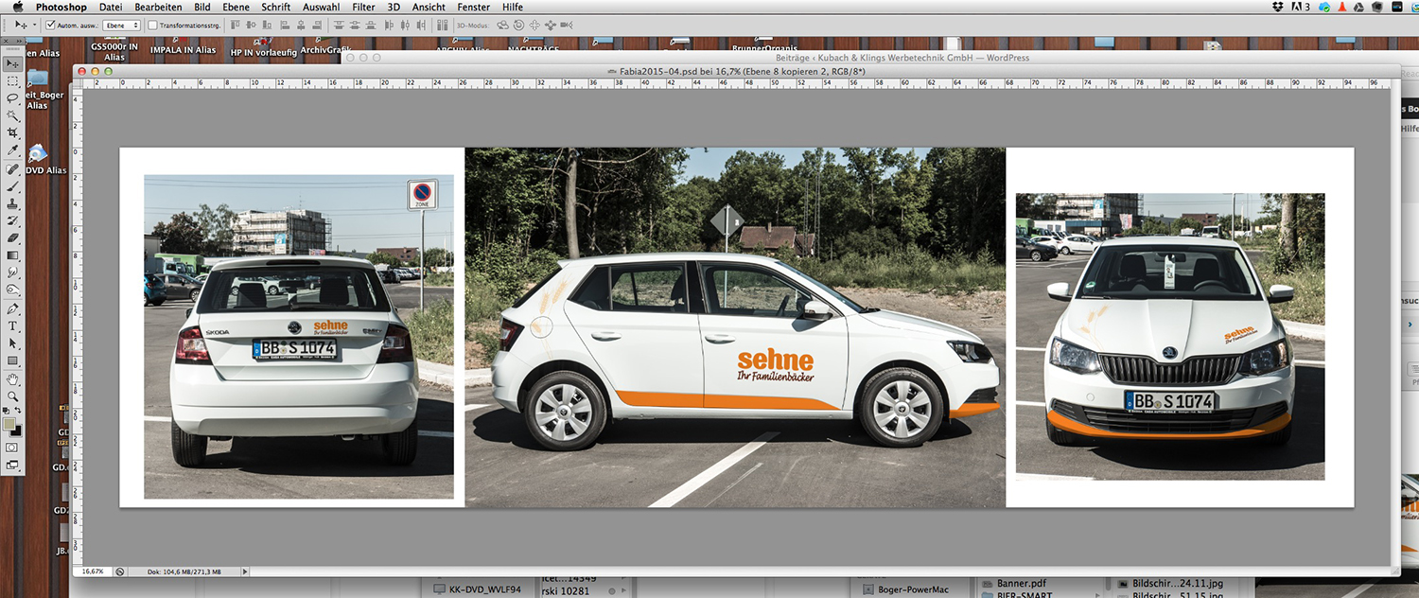Select the Healing Brush tool
The image size is (1419, 598).
point(12,169)
